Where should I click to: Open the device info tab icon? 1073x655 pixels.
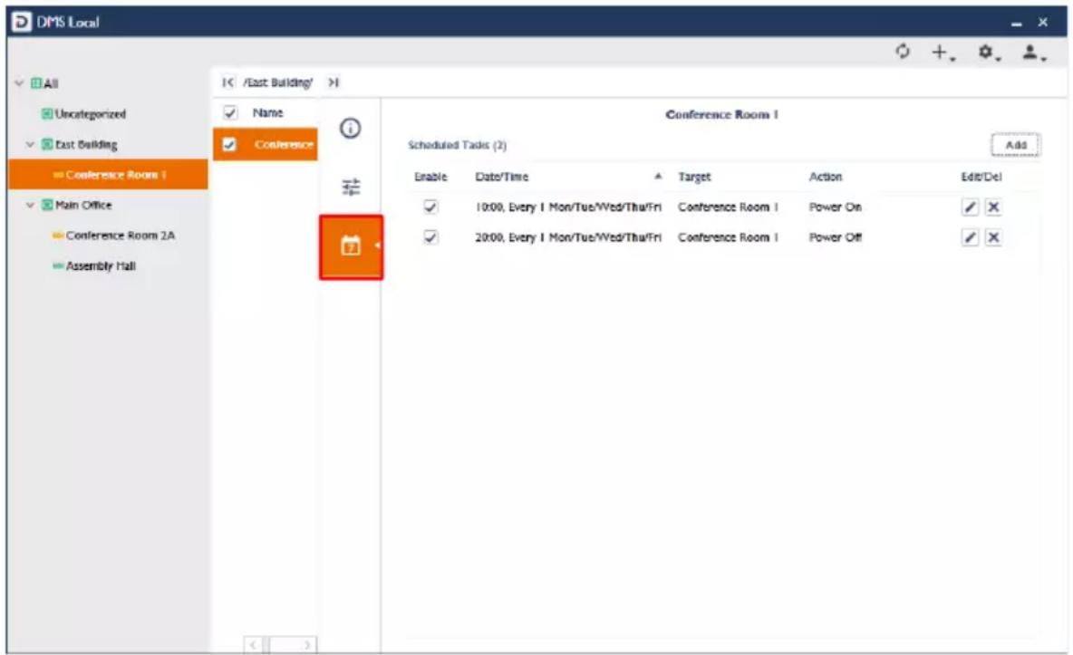351,128
